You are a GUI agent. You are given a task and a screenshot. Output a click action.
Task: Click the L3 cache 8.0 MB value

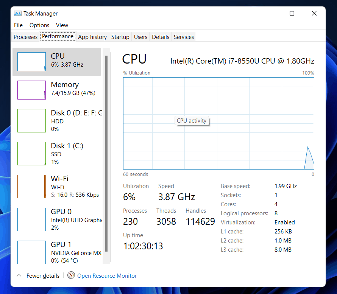click(x=283, y=250)
